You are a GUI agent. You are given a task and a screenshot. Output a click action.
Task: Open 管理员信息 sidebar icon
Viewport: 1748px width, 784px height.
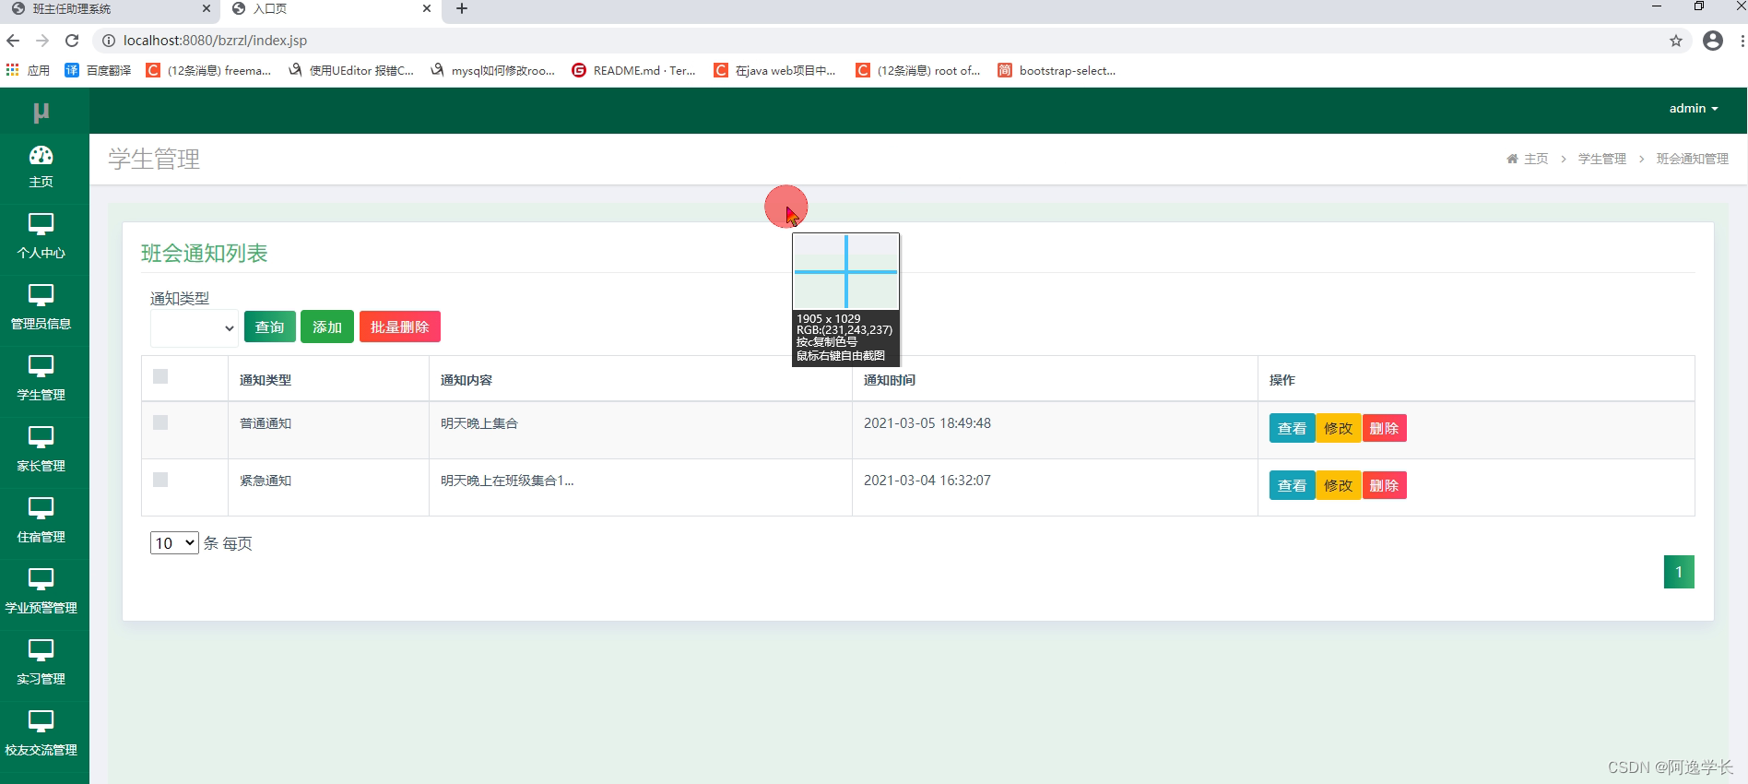point(41,295)
